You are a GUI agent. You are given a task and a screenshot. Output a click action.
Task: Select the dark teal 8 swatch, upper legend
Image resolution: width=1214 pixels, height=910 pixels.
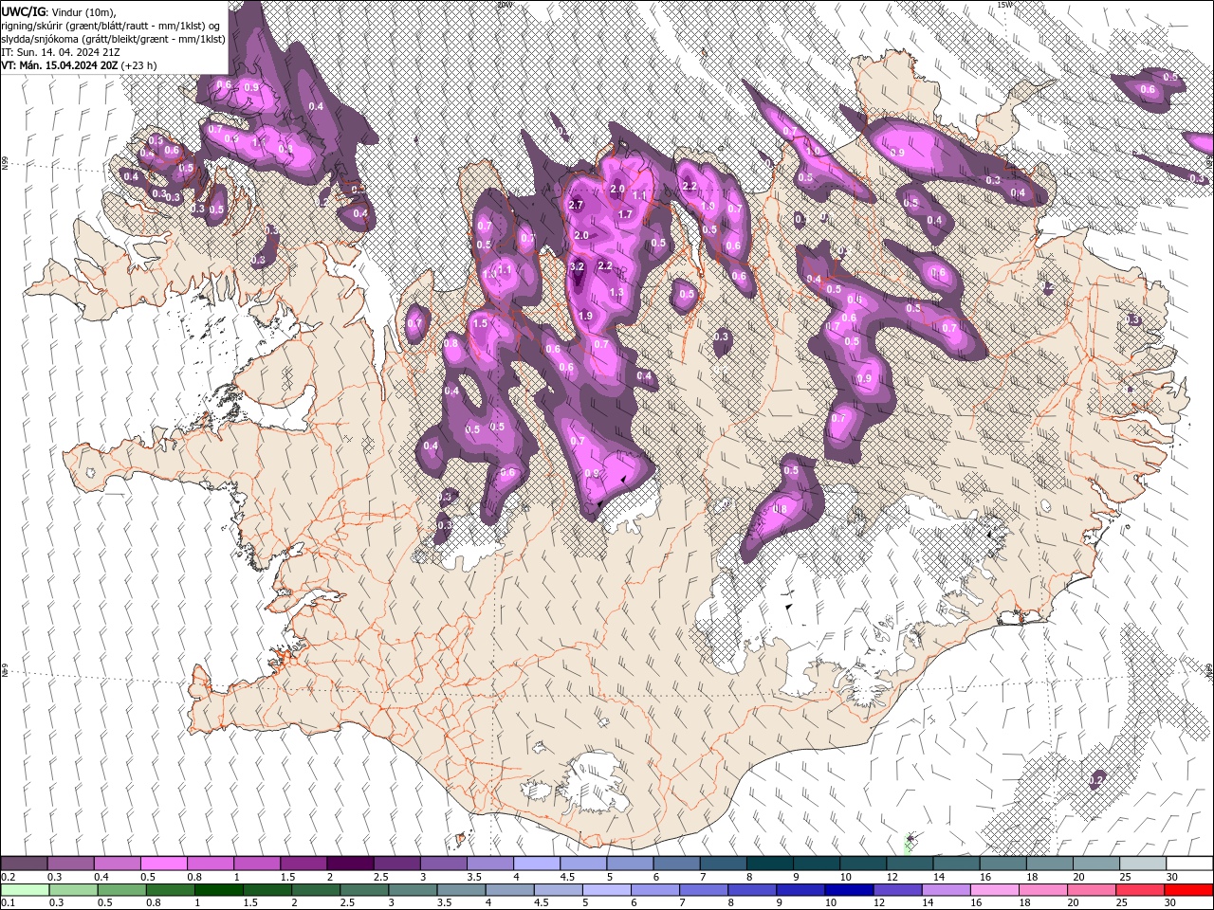(x=770, y=864)
